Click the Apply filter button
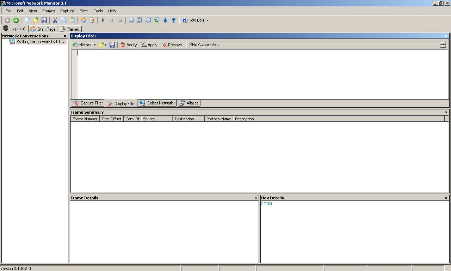451x271 pixels. pos(149,45)
